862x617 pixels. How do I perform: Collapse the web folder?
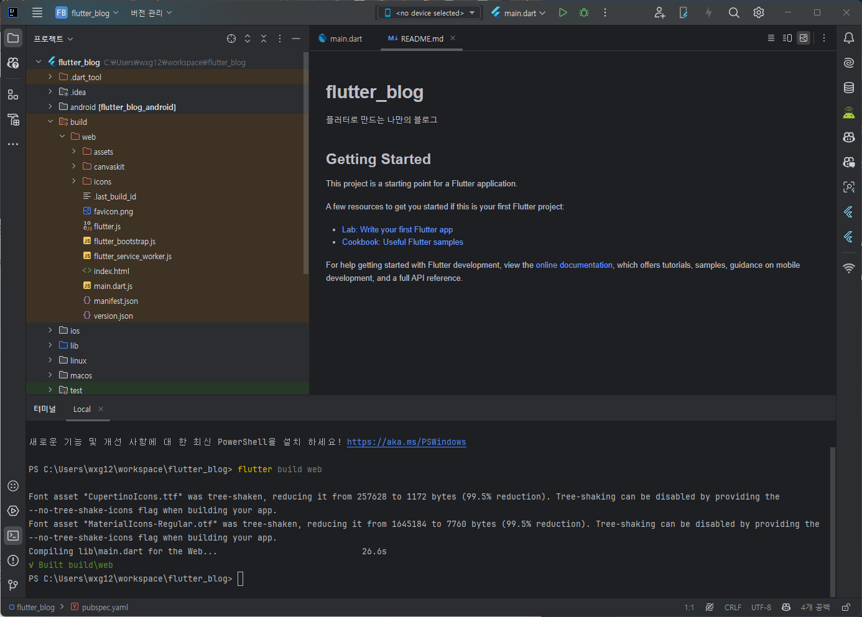point(62,137)
